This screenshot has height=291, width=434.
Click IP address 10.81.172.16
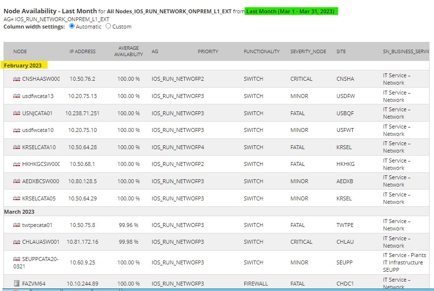(82, 242)
